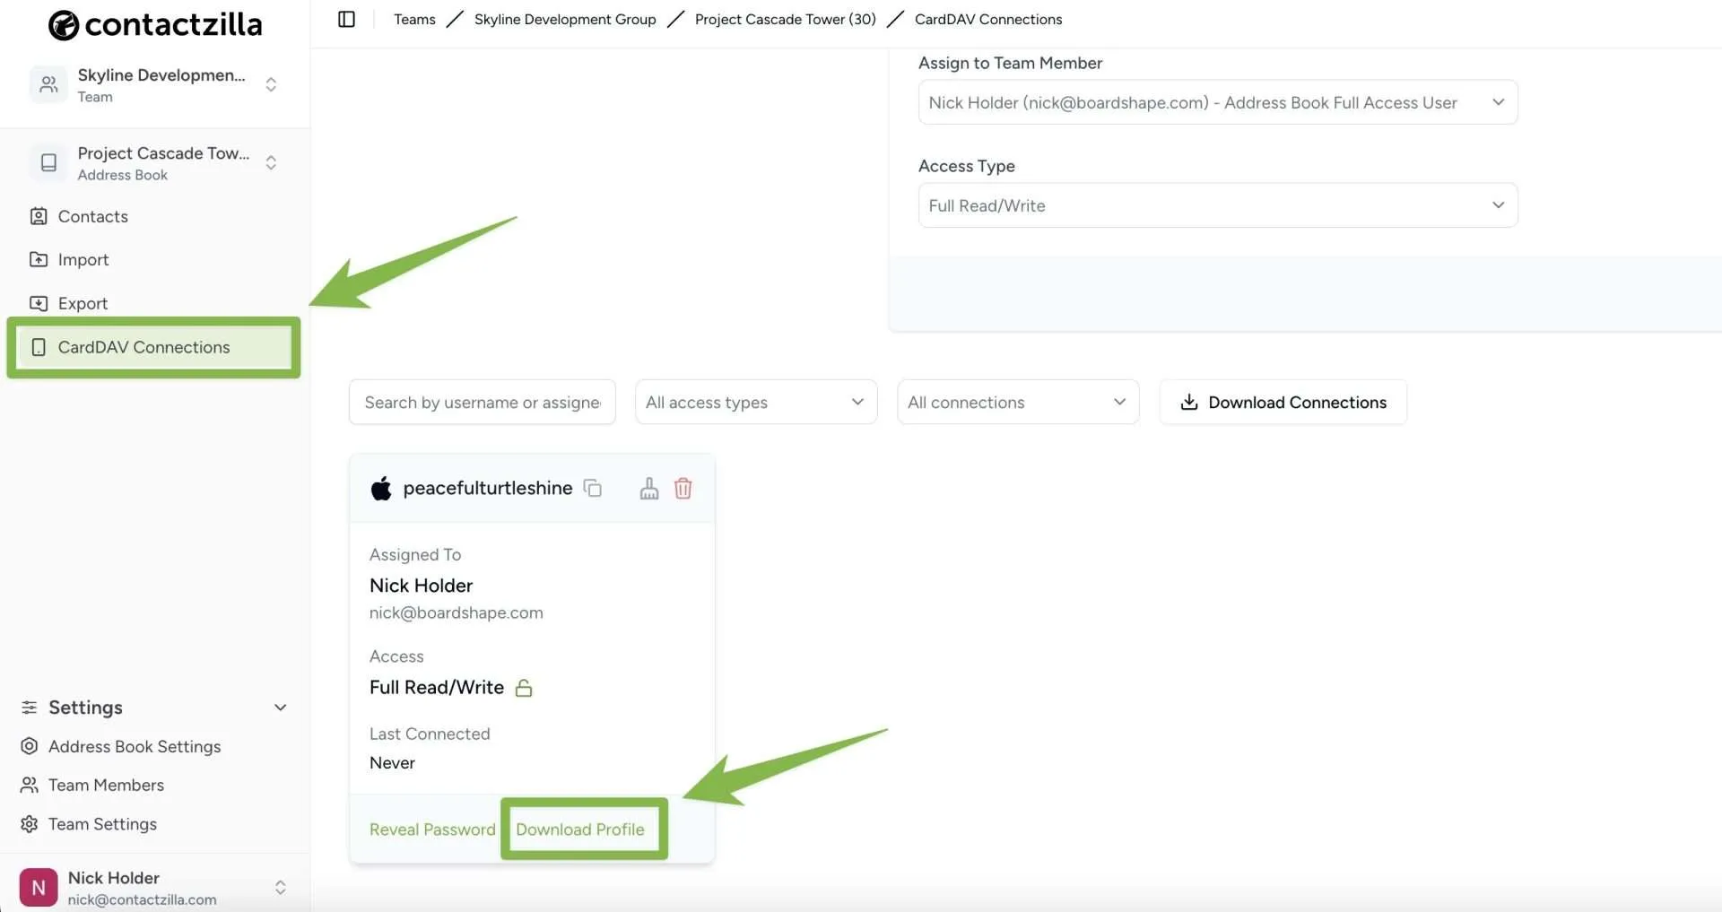This screenshot has height=912, width=1722.
Task: Click the Download Connections button
Action: 1283,402
